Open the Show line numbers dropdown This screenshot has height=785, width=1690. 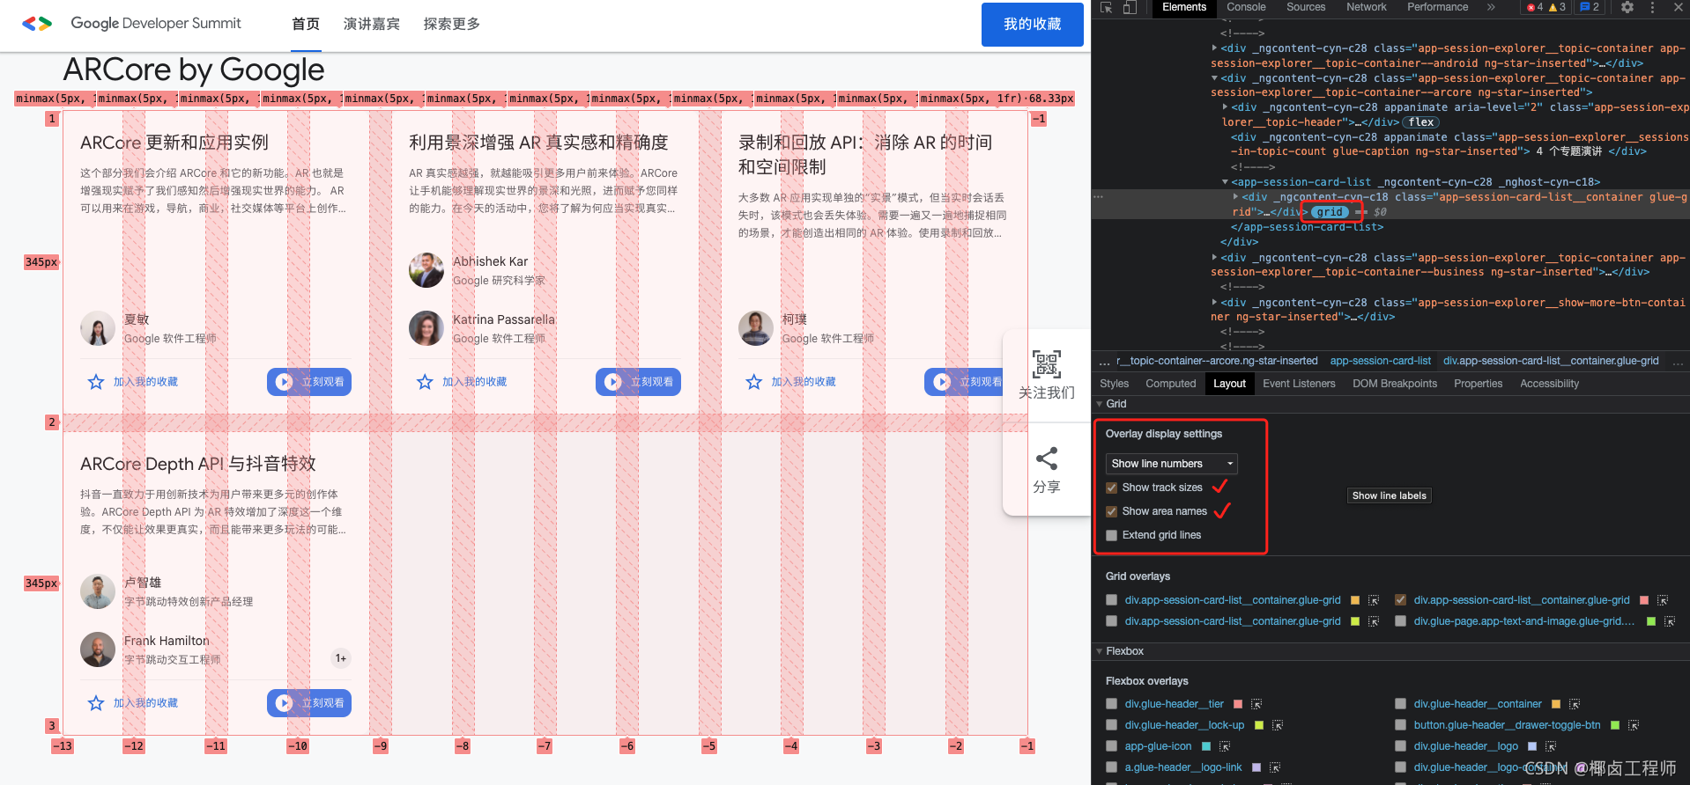pos(1172,464)
